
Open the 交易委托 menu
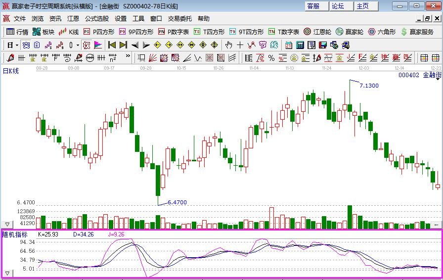pos(179,19)
